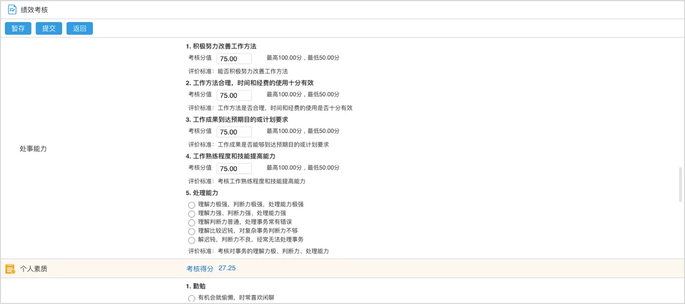Image resolution: width=685 pixels, height=304 pixels.
Task: Click score field for 积极努力改善工作方法
Action: tap(234, 59)
